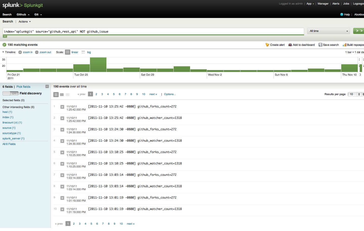Open the Git menu

38,14
